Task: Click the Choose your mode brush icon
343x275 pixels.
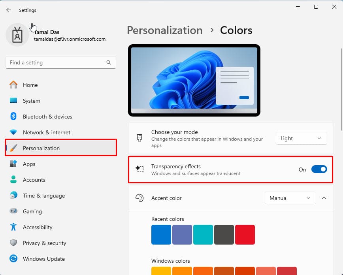Action: point(139,138)
